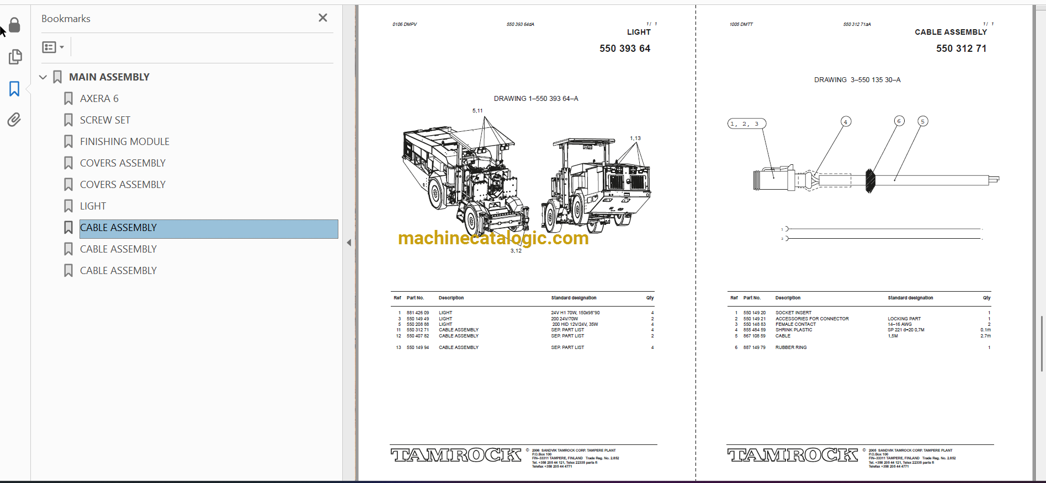The width and height of the screenshot is (1046, 483).
Task: Click the bookmark icon beside MAIN ASSEMBLY
Action: coord(57,77)
